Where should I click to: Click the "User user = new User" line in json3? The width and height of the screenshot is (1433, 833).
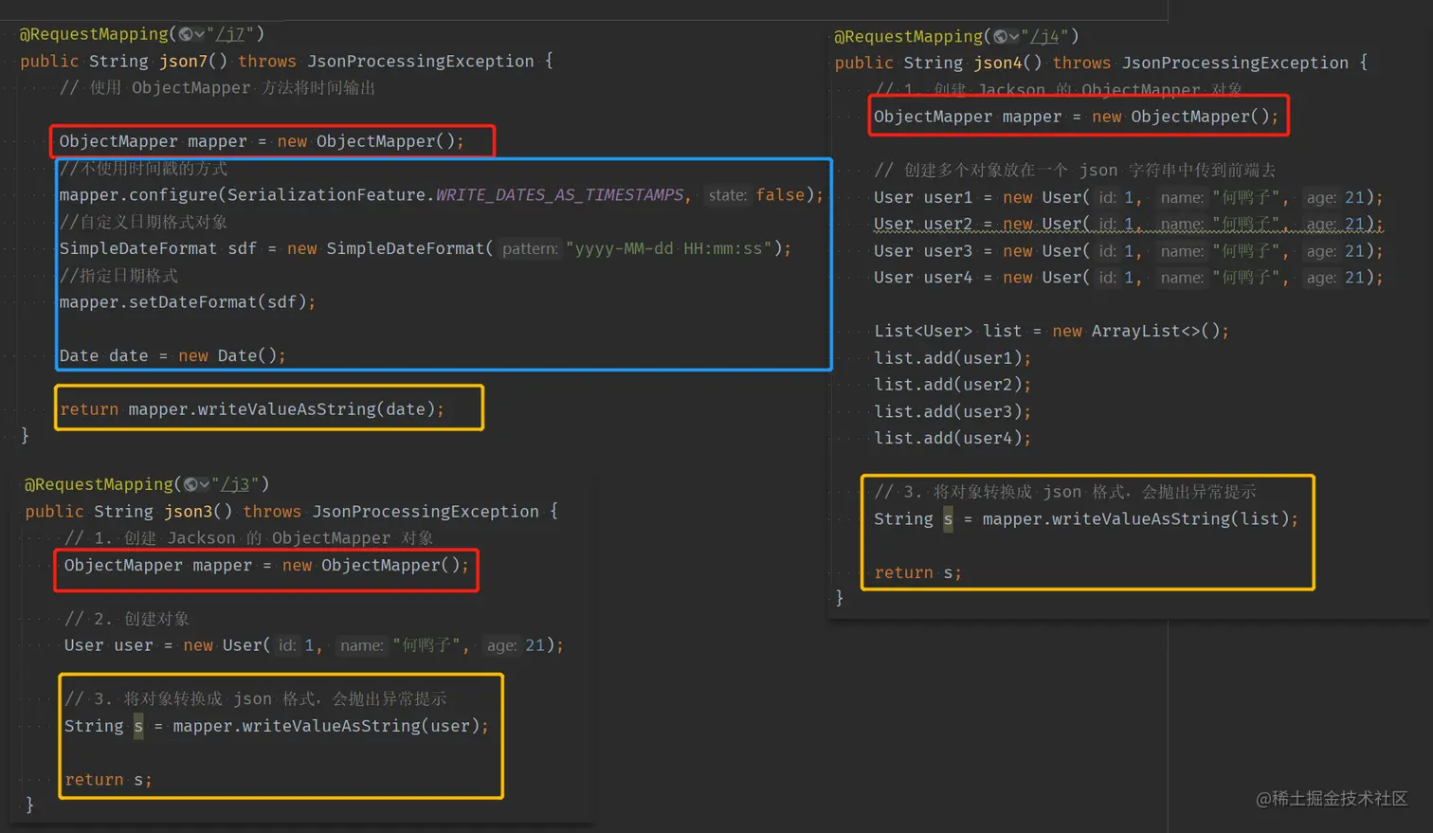314,645
